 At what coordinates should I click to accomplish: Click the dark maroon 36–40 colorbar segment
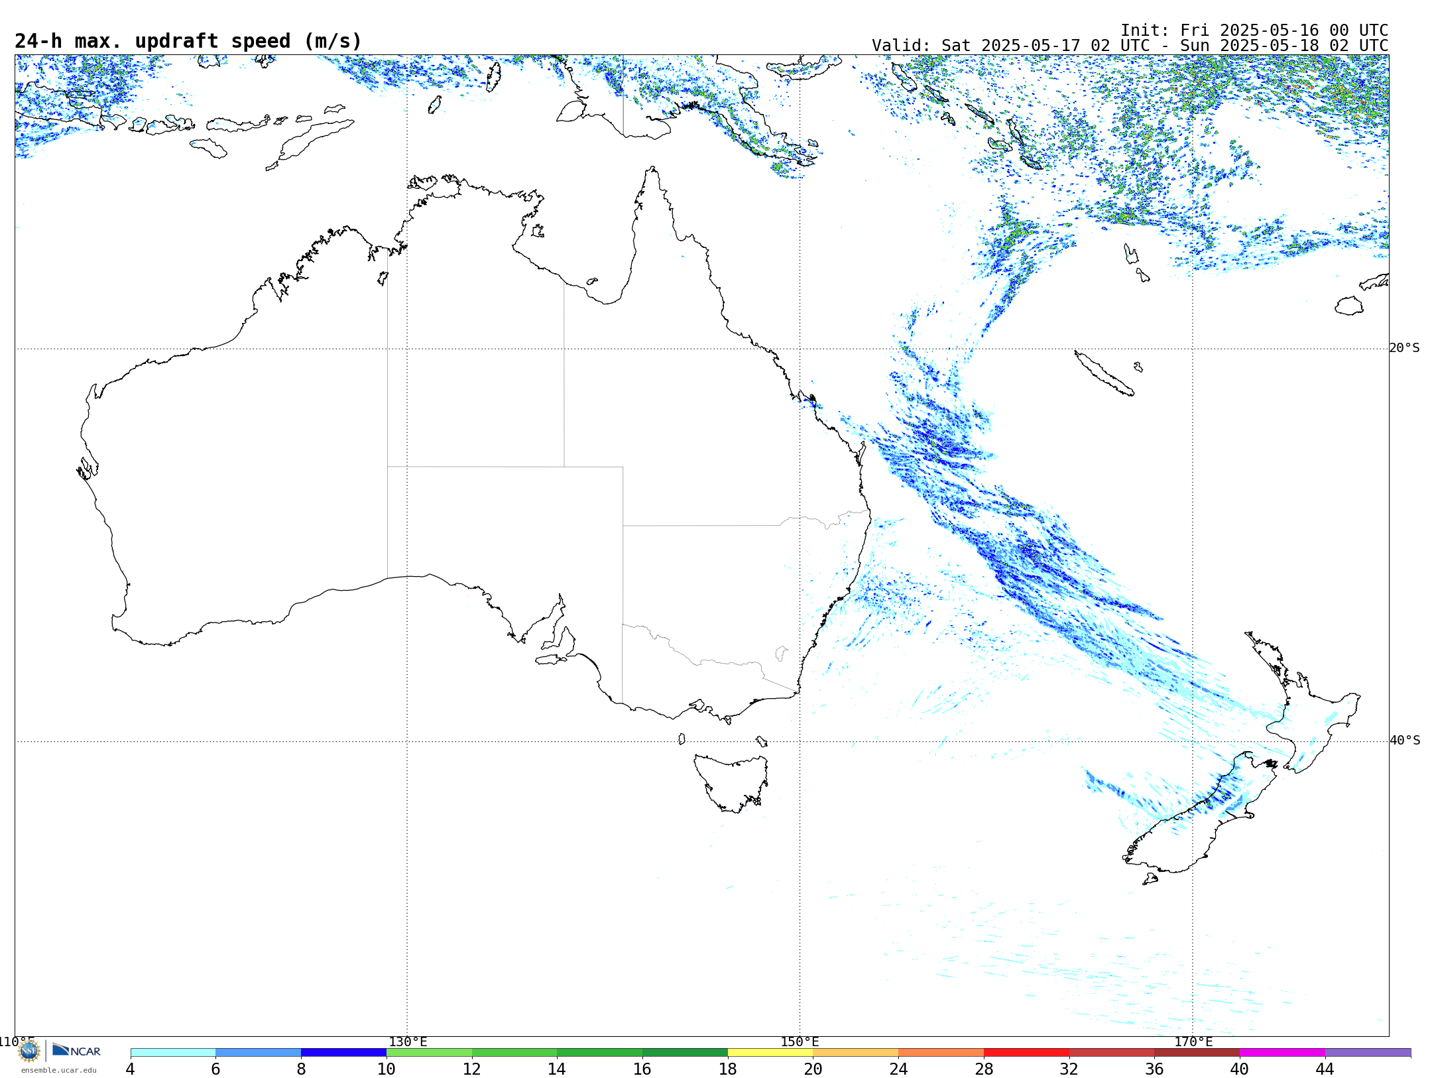point(1197,1053)
